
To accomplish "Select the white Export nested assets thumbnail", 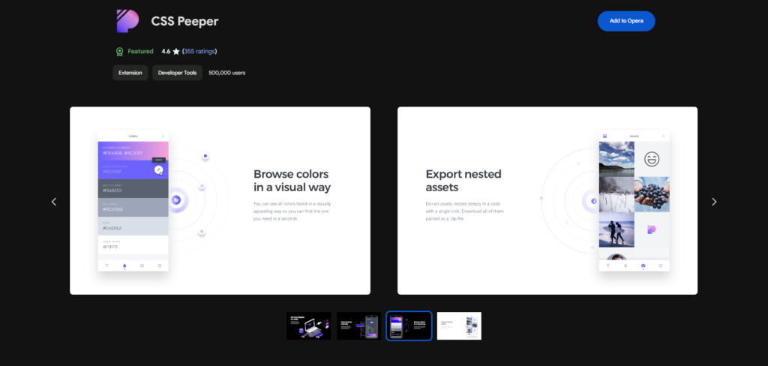I will click(459, 325).
